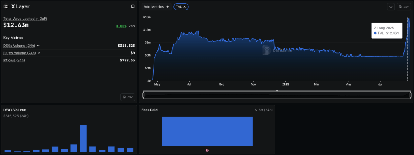Viewport: 414px width, 155px height.
Task: Download chart data as .csv
Action: (x=403, y=7)
